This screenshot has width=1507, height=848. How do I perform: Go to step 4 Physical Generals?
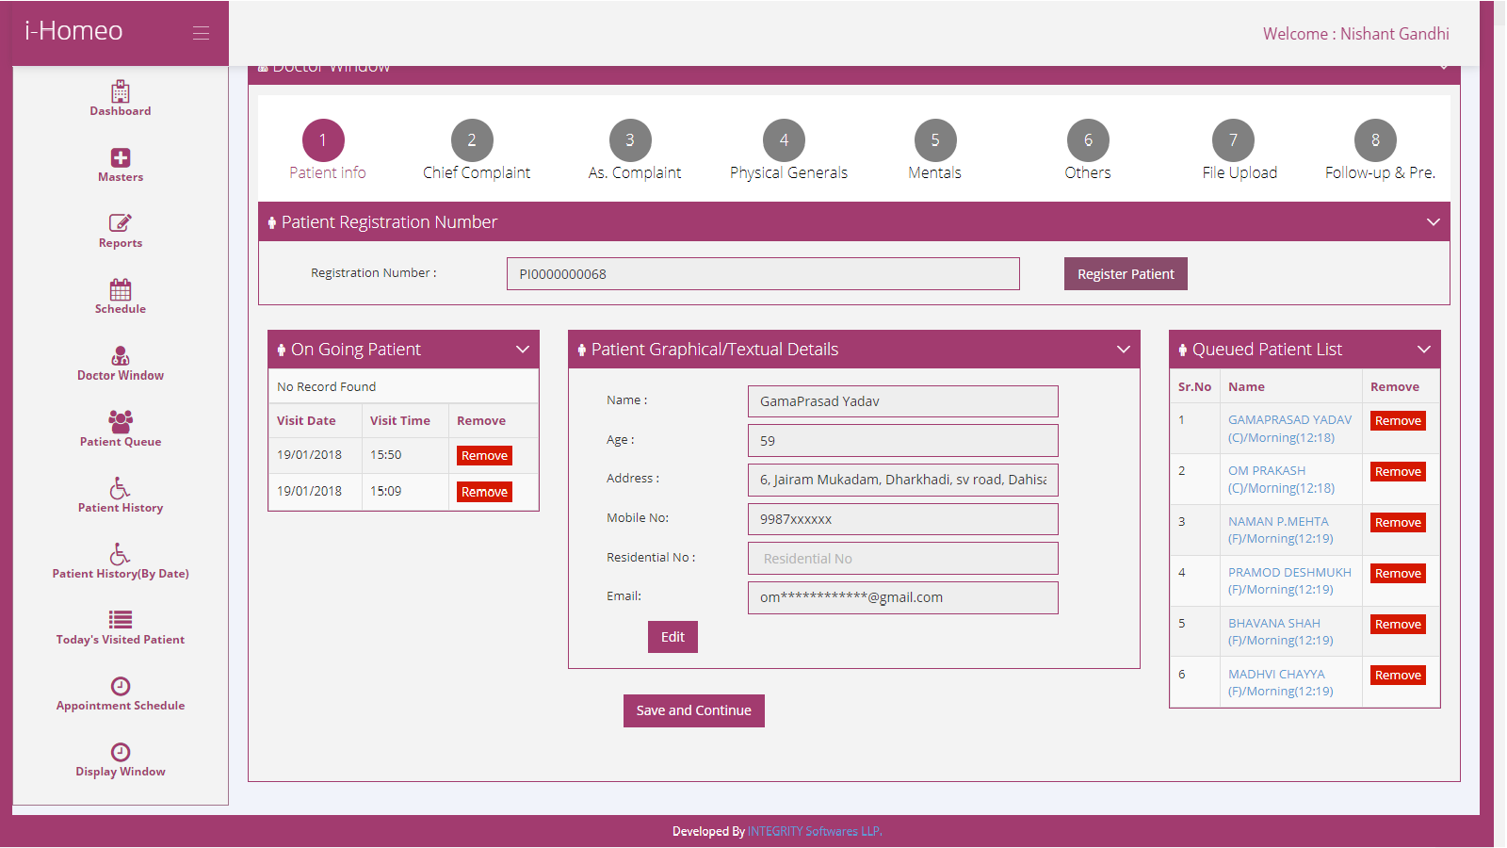(x=784, y=140)
